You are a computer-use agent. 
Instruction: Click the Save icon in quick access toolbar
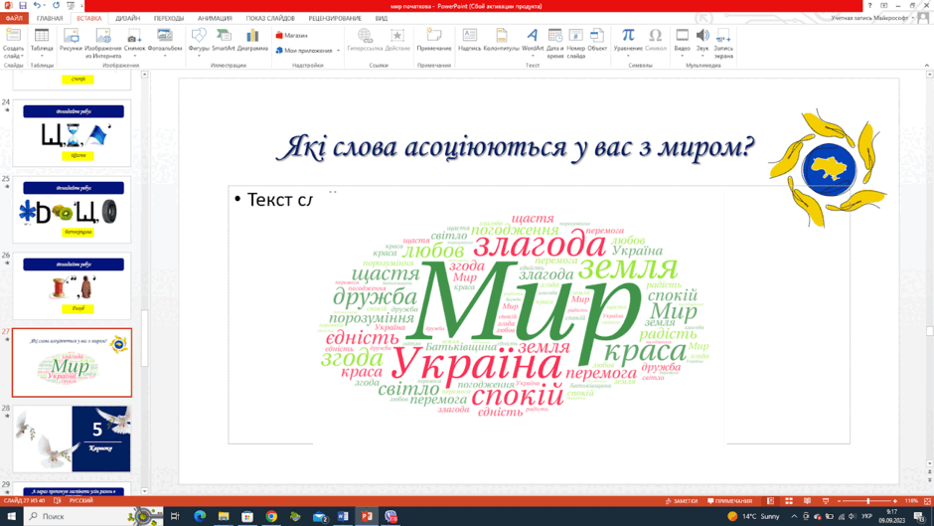click(23, 5)
